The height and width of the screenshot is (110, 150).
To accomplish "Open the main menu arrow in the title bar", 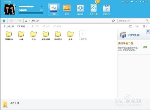I will click(x=136, y=1).
